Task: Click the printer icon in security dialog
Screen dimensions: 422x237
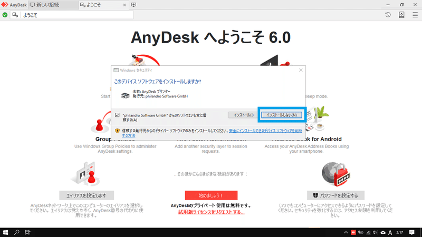Action: 125,95
